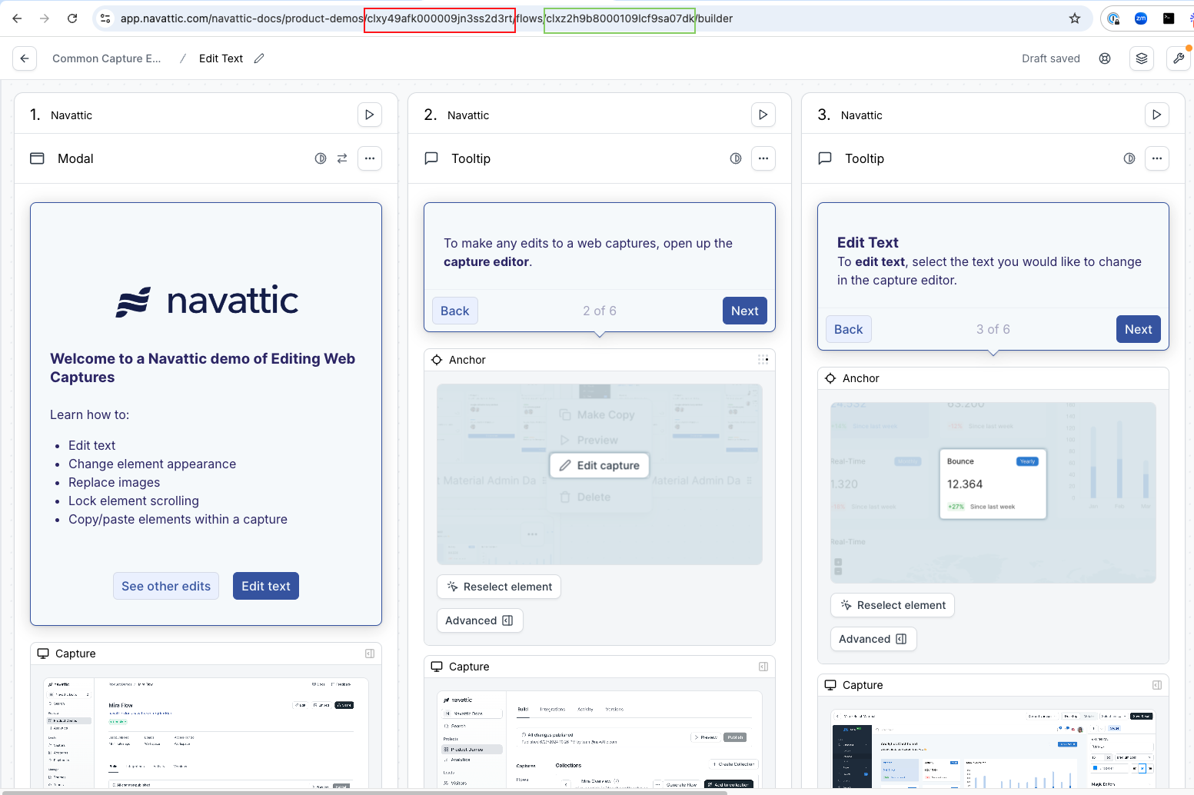Click the Zoom browser extension icon
The width and height of the screenshot is (1194, 795).
click(x=1141, y=18)
